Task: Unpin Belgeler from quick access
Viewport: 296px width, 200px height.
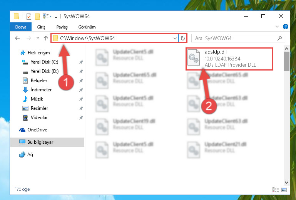Action: coord(81,81)
